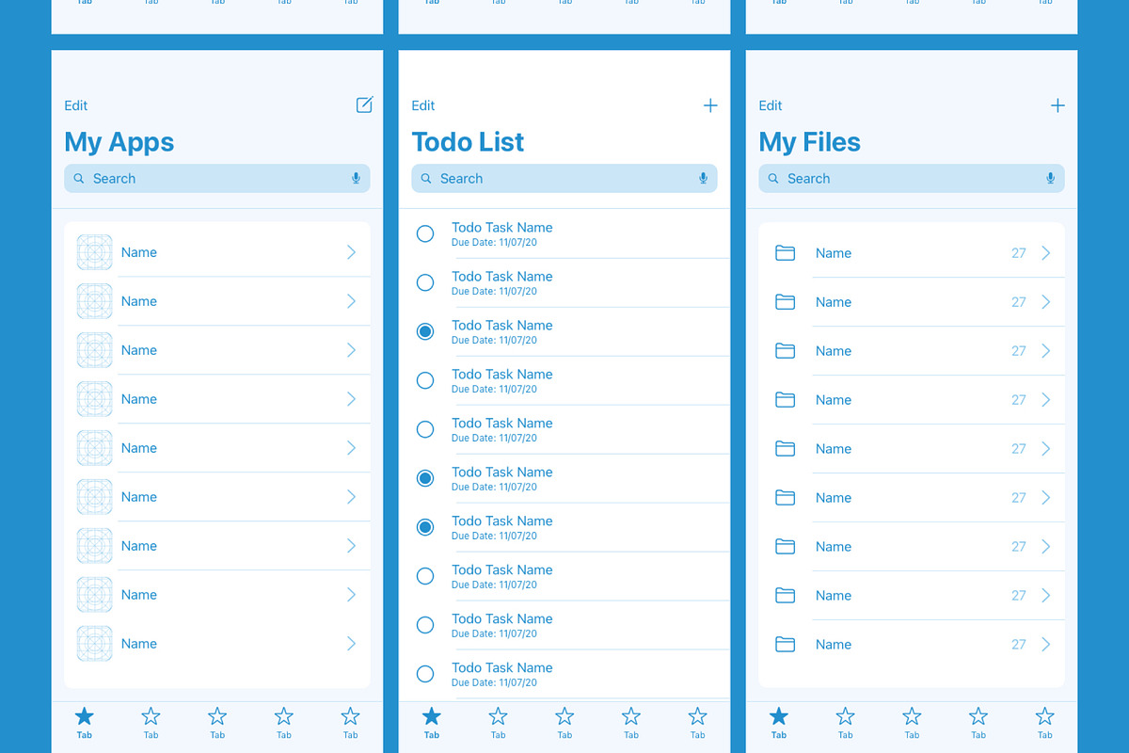This screenshot has width=1129, height=753.
Task: Tap the plus icon in My Files header
Action: point(1057,105)
